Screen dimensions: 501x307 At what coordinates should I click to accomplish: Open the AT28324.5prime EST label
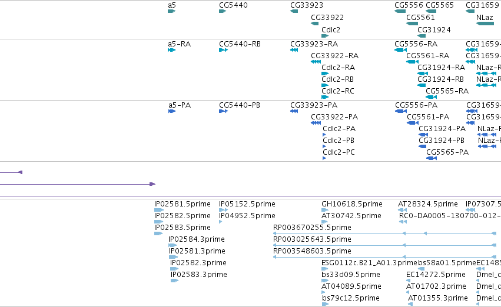428,204
